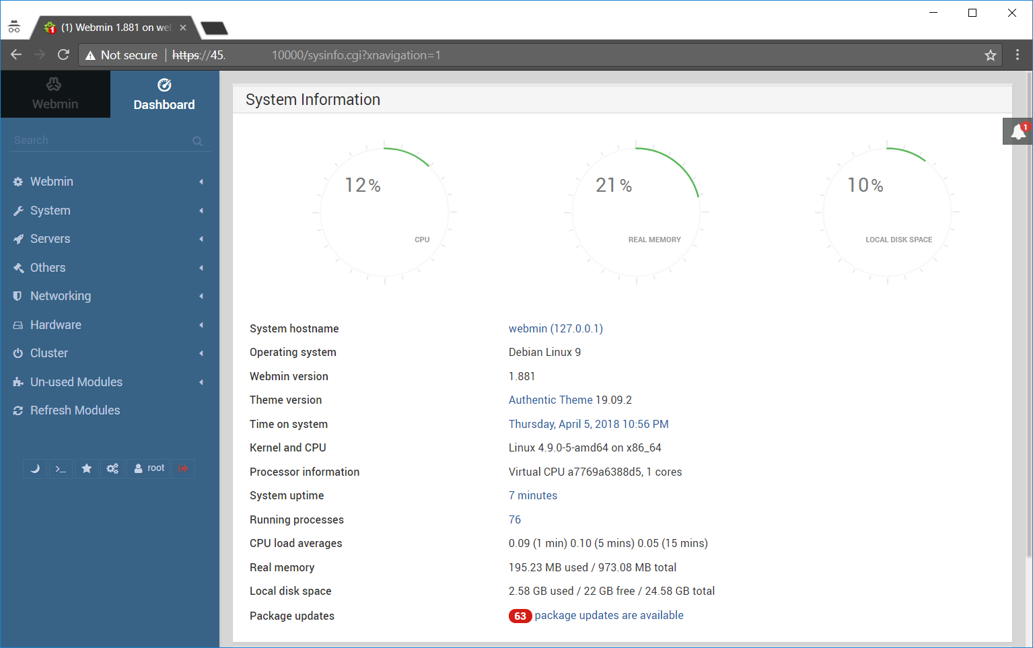1033x648 pixels.
Task: Click the Debian Linux 9 text
Action: point(544,352)
